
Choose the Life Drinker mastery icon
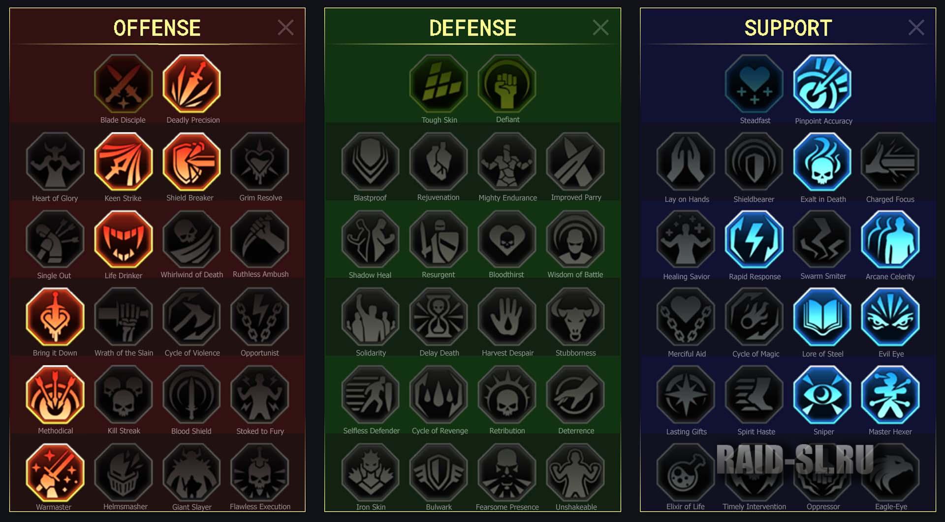pos(123,239)
